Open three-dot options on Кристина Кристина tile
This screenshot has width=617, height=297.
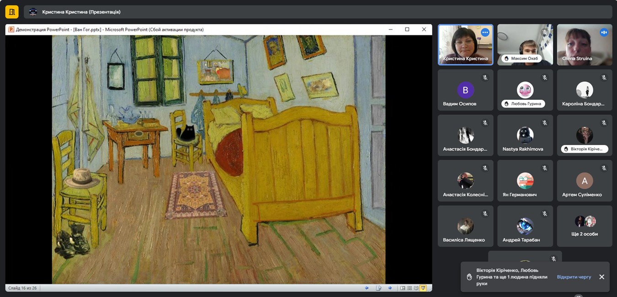point(485,32)
